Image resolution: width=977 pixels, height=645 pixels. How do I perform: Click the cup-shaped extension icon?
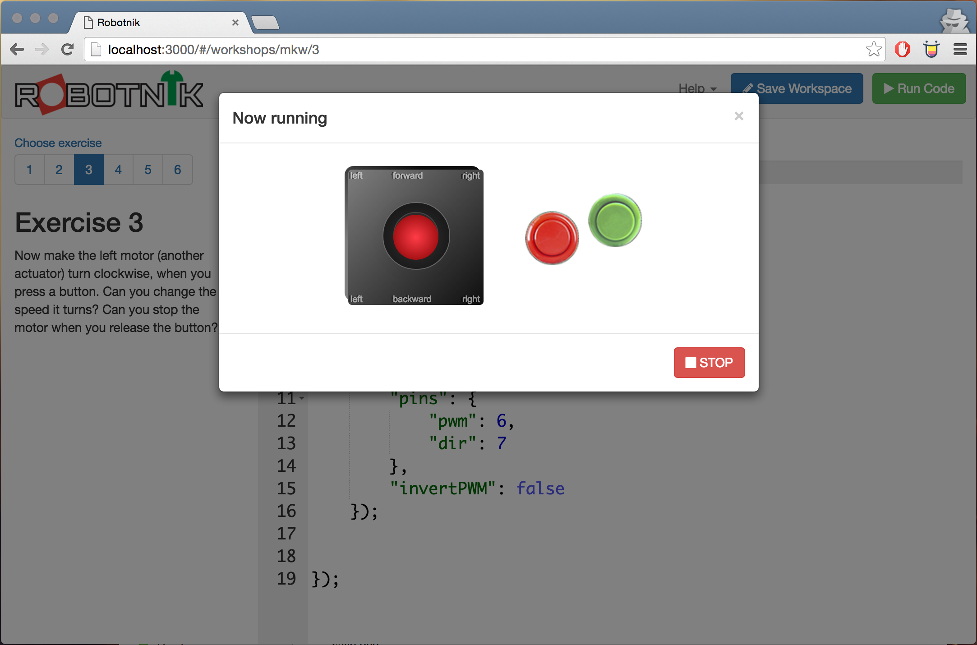tap(931, 49)
